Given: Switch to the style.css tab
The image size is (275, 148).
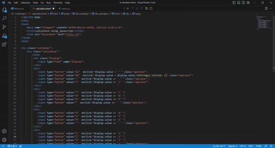Looking at the screenshot, I should point(64,9).
